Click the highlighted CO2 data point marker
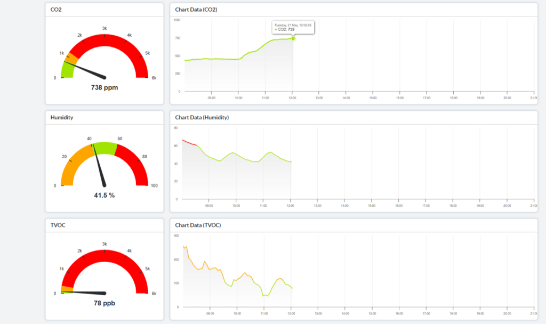The image size is (546, 324). point(293,38)
